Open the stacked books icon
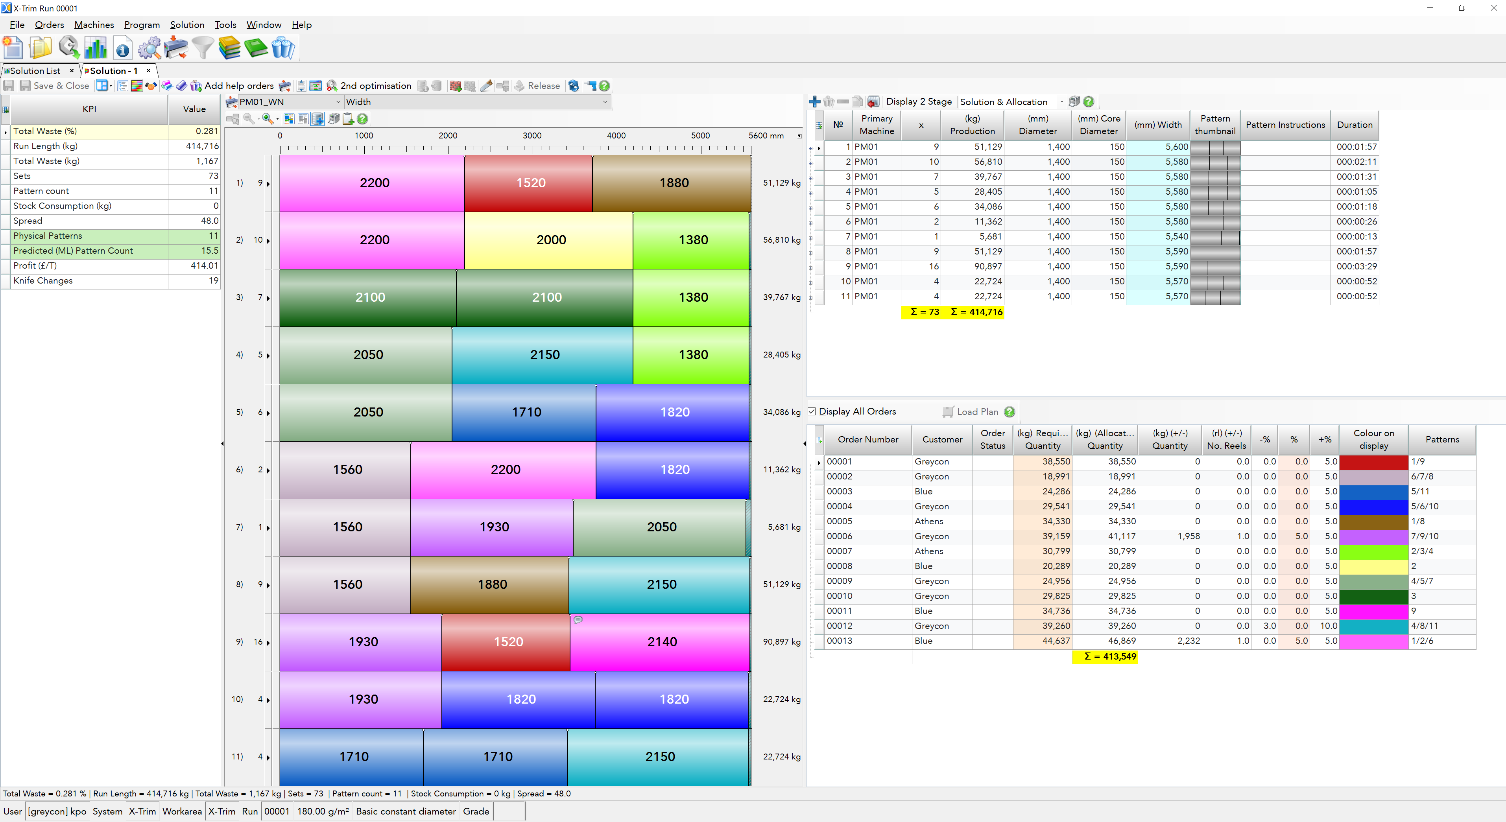 coord(230,47)
